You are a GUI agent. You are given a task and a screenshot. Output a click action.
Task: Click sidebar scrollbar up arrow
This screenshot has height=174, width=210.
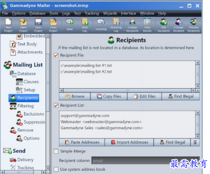click(48, 36)
